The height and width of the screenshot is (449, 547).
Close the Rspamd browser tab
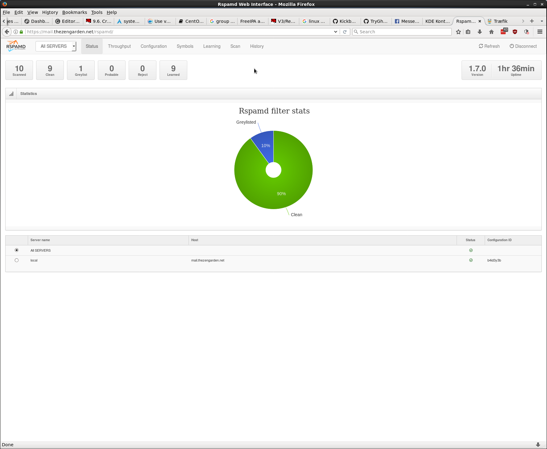pos(480,21)
